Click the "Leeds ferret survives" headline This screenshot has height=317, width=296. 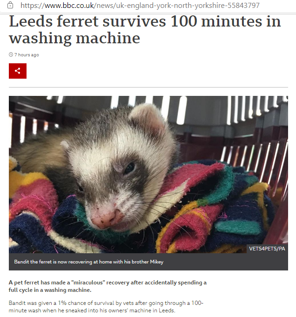pyautogui.click(x=87, y=21)
